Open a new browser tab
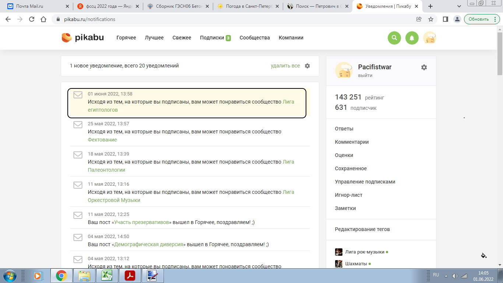The width and height of the screenshot is (503, 283). coord(430,6)
